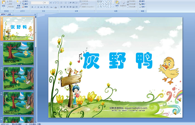Click the Format Painter brush icon
195x125 pixels.
[x=11, y=6]
